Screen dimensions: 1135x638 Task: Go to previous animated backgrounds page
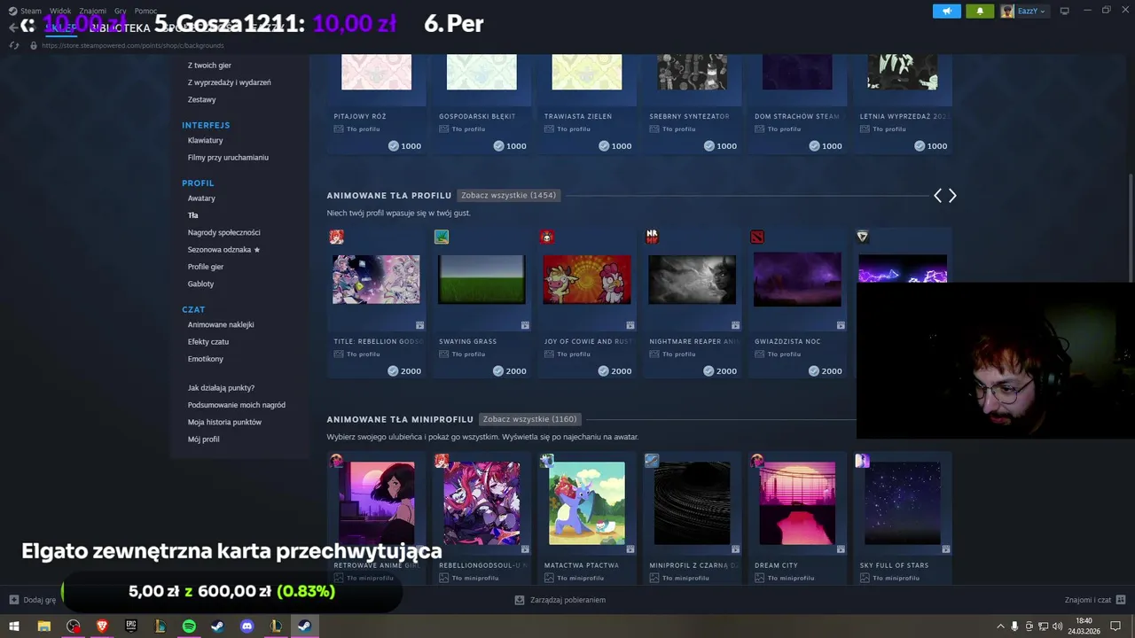pyautogui.click(x=937, y=196)
